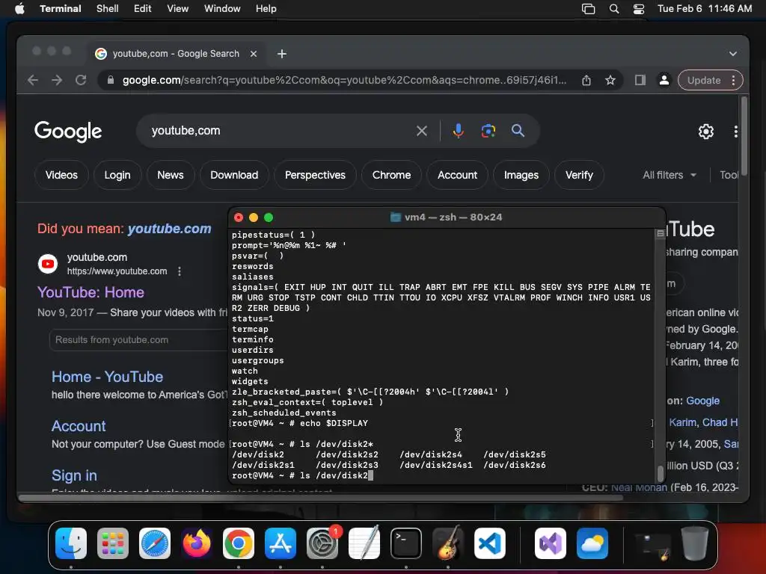
Task: Open the Trash in the Dock
Action: click(695, 543)
